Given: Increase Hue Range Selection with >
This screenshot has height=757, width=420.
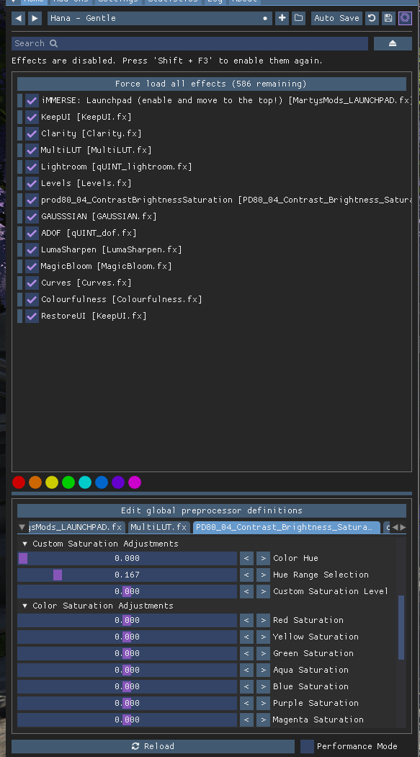Looking at the screenshot, I should tap(263, 575).
